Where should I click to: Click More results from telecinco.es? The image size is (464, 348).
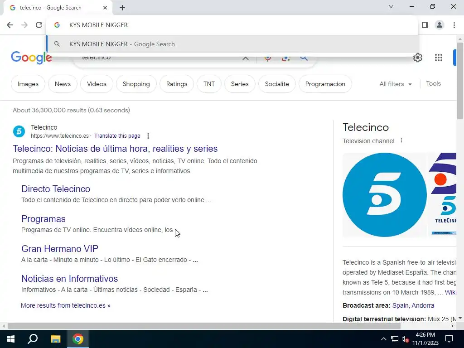click(65, 305)
